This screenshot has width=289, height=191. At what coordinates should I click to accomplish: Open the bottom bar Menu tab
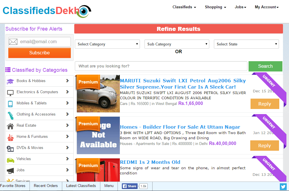coord(109,186)
